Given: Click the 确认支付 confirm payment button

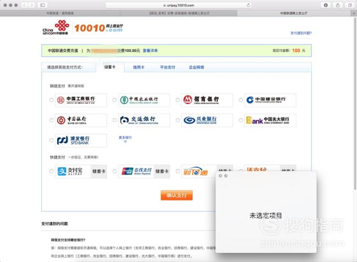Looking at the screenshot, I should 177,195.
